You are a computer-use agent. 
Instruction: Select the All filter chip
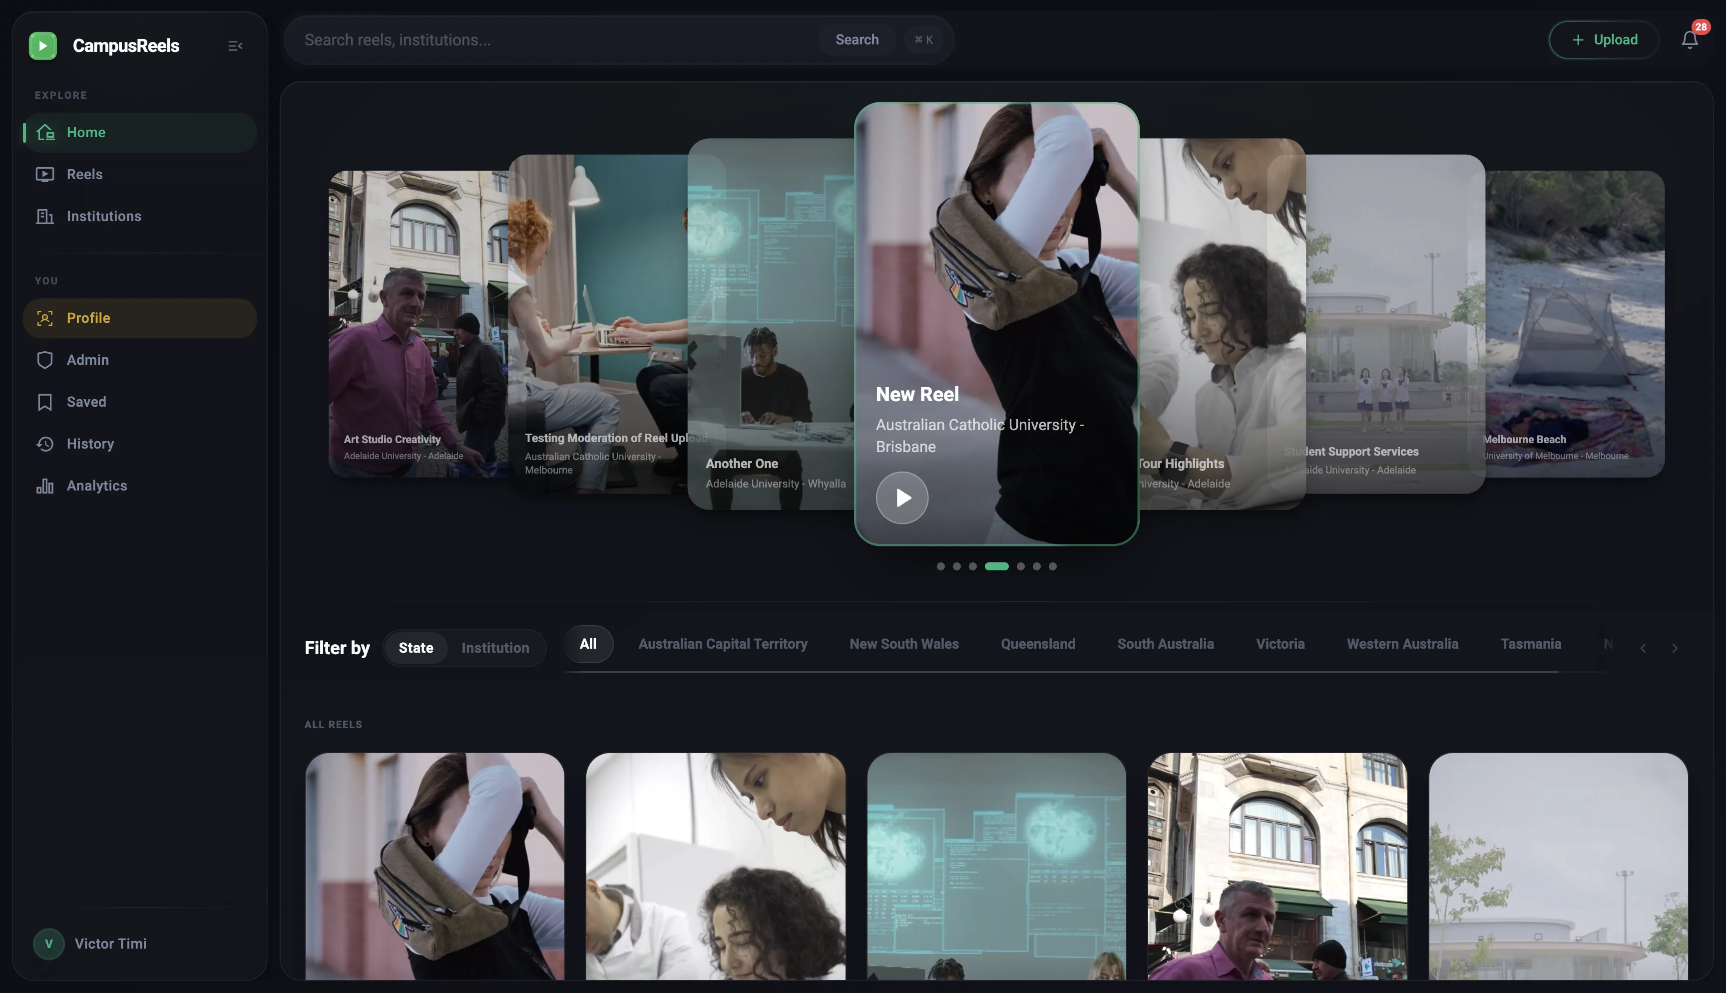coord(588,644)
